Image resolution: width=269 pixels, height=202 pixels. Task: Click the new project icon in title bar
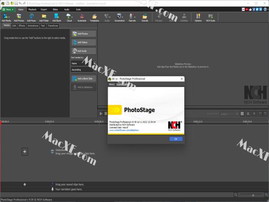click(x=8, y=3)
